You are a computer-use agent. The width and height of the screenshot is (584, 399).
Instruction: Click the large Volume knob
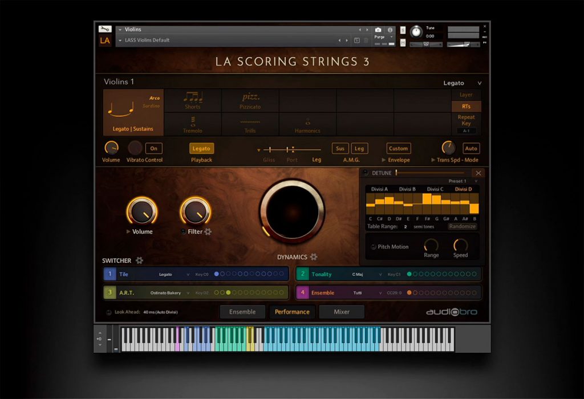tap(142, 211)
